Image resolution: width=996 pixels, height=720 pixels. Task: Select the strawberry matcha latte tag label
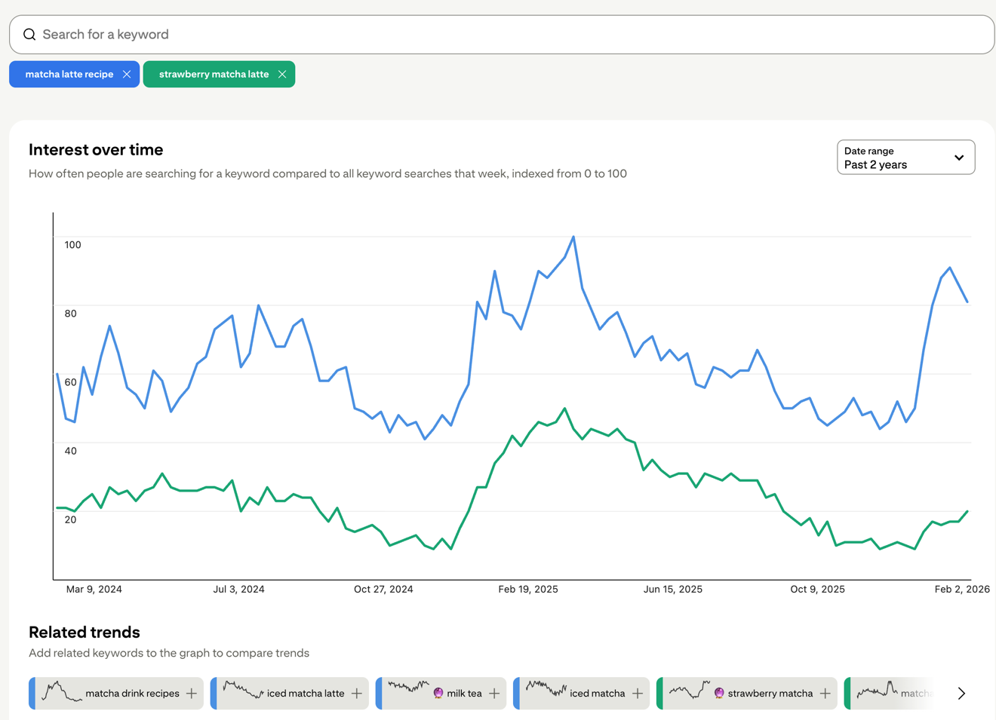pyautogui.click(x=214, y=74)
